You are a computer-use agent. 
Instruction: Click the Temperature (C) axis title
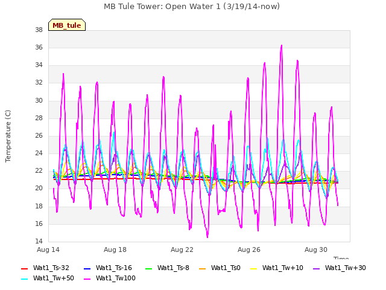[x=8, y=136]
